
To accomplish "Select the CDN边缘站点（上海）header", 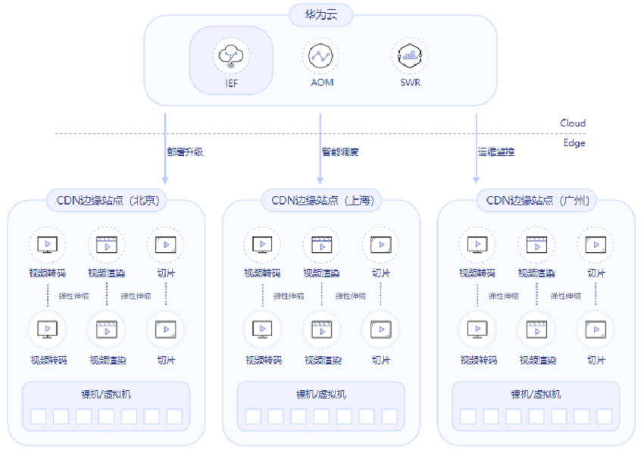I will (x=323, y=201).
